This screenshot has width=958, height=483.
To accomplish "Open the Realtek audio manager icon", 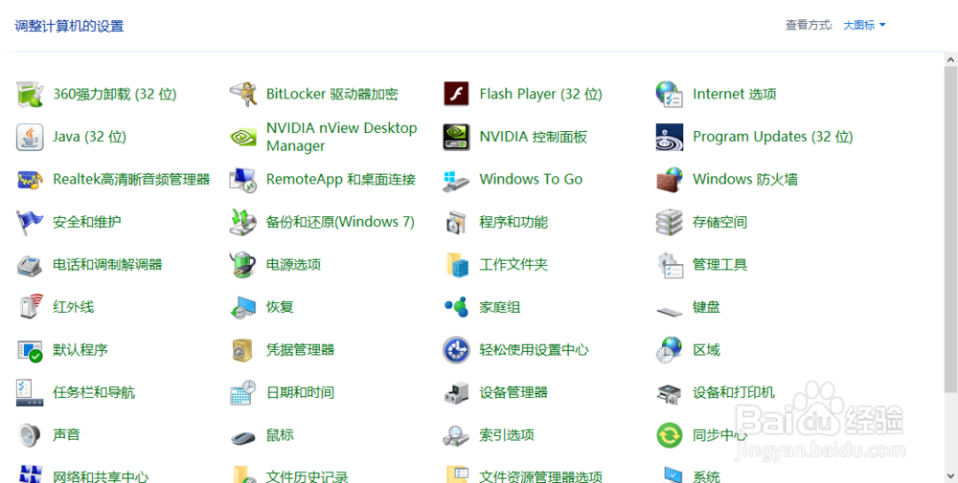I will 30,180.
